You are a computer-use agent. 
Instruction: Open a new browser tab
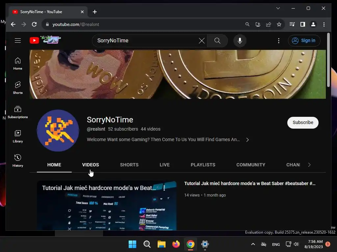pyautogui.click(x=94, y=12)
